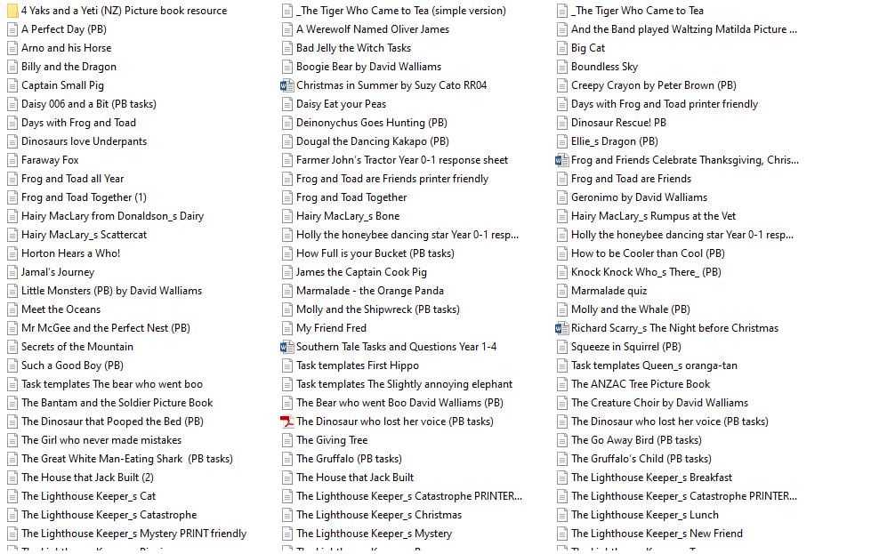Select Geronimo by David Walliams
Viewport: 879px width, 554px height.
point(639,197)
